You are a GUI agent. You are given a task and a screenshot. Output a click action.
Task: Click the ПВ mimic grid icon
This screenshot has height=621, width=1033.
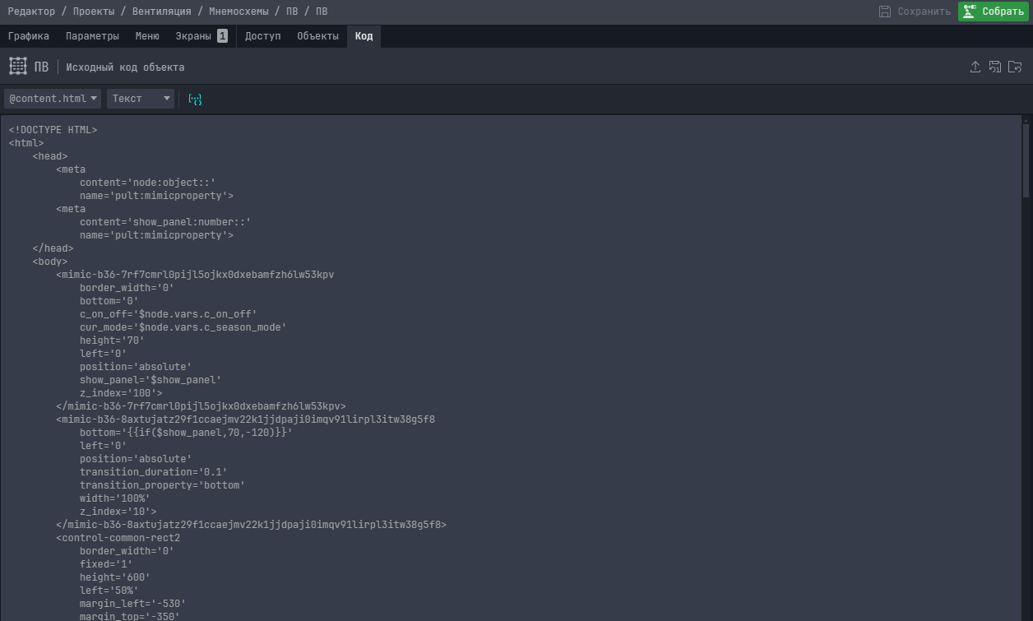coord(18,67)
